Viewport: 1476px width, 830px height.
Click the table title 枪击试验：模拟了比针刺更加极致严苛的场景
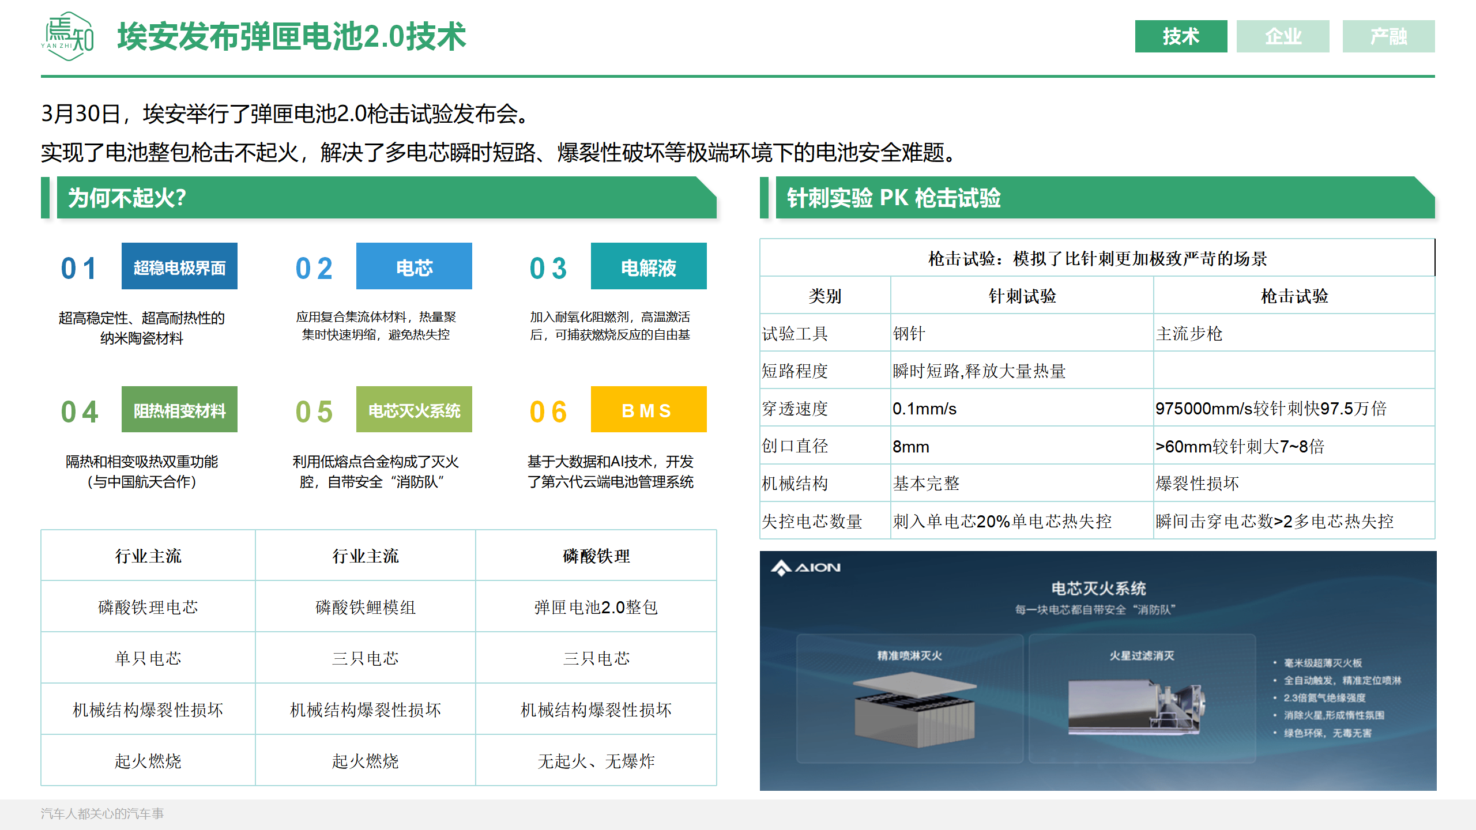pos(1098,258)
